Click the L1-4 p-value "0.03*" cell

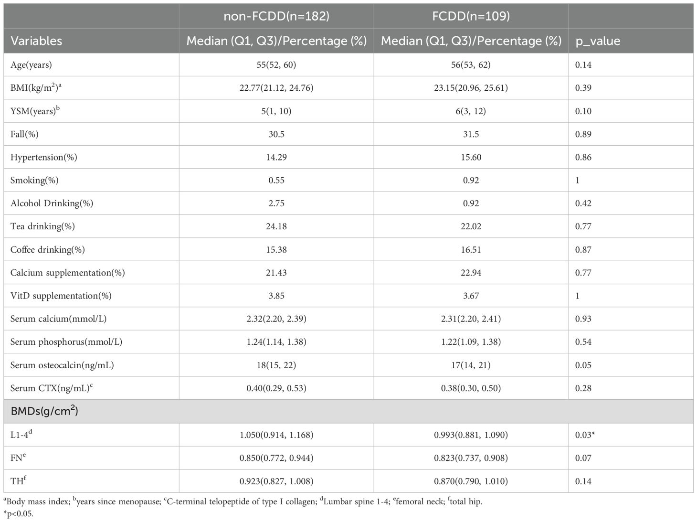click(585, 435)
